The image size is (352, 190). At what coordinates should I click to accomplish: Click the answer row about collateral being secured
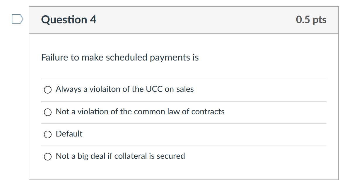click(x=120, y=156)
